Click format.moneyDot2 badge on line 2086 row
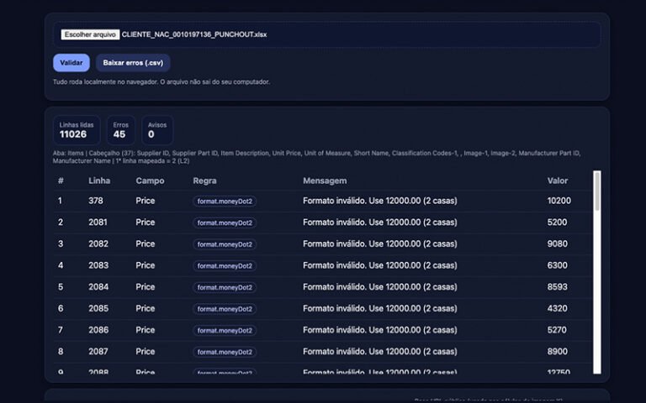Image resolution: width=646 pixels, height=403 pixels. tap(225, 331)
